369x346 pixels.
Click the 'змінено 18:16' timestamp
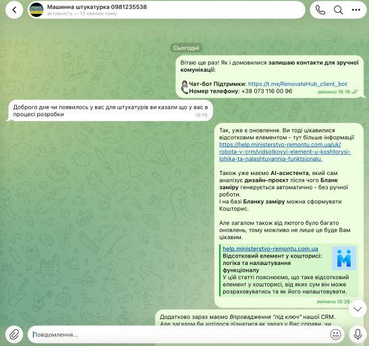334,92
